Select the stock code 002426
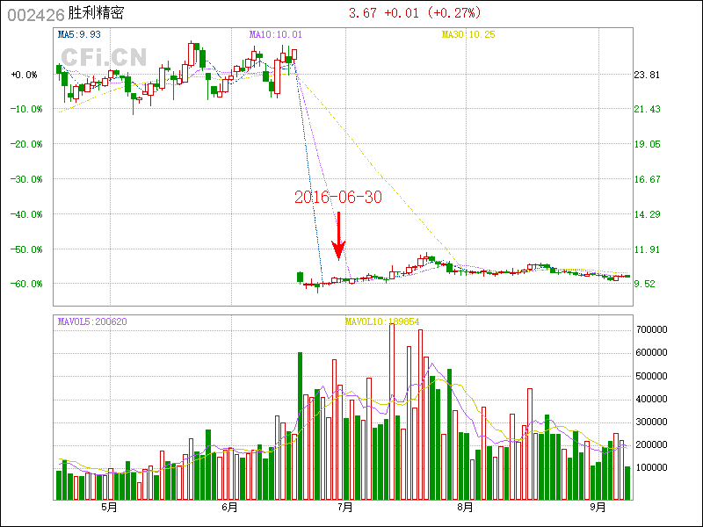Image resolution: width=703 pixels, height=527 pixels. click(x=35, y=14)
